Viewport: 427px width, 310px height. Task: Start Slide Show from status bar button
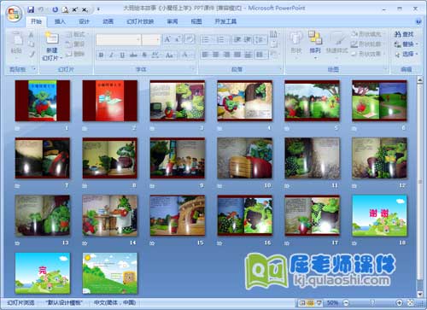click(319, 303)
